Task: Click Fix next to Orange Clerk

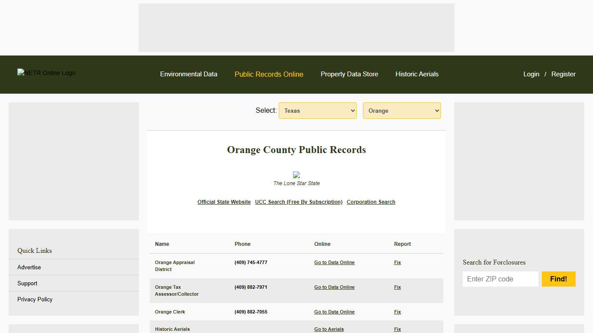Action: [x=397, y=312]
